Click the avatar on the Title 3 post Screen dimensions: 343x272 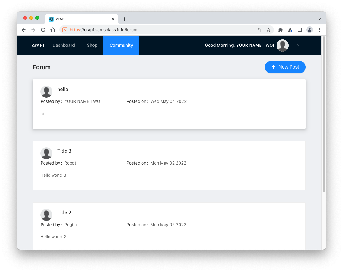pyautogui.click(x=46, y=153)
